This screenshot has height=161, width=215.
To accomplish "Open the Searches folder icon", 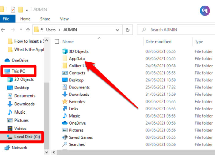I will pyautogui.click(x=65, y=144).
